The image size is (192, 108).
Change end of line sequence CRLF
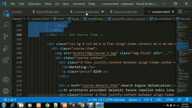(159, 100)
